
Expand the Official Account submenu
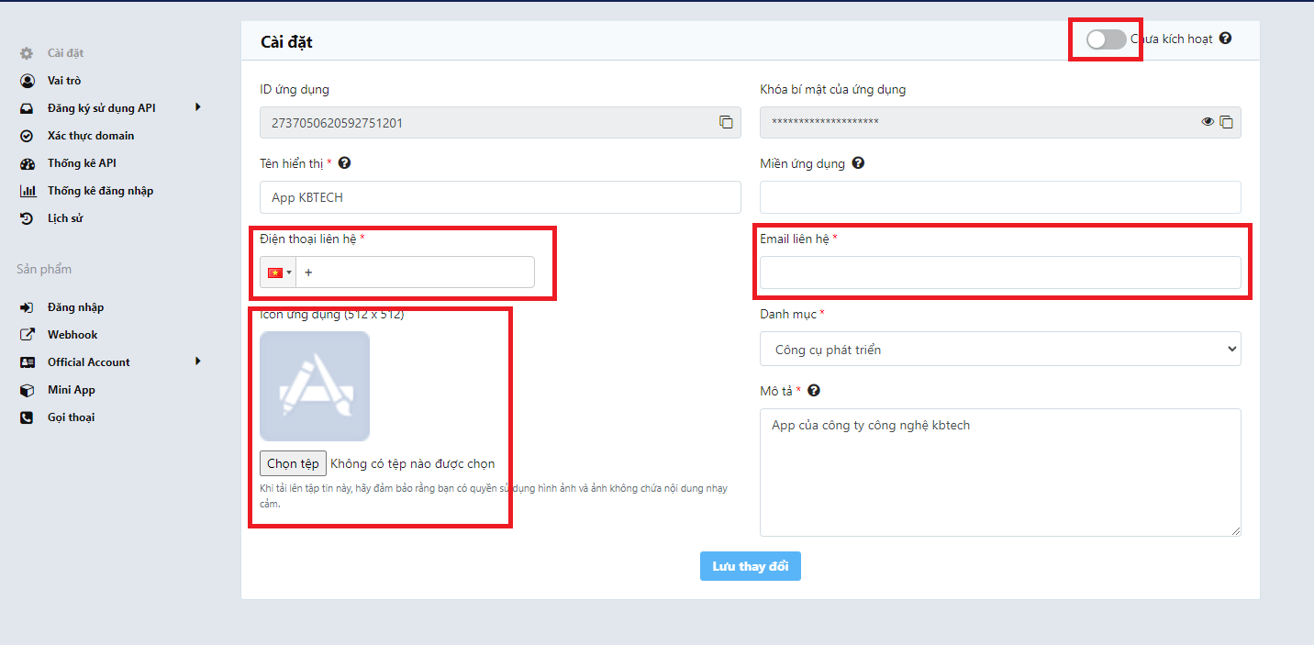[197, 361]
